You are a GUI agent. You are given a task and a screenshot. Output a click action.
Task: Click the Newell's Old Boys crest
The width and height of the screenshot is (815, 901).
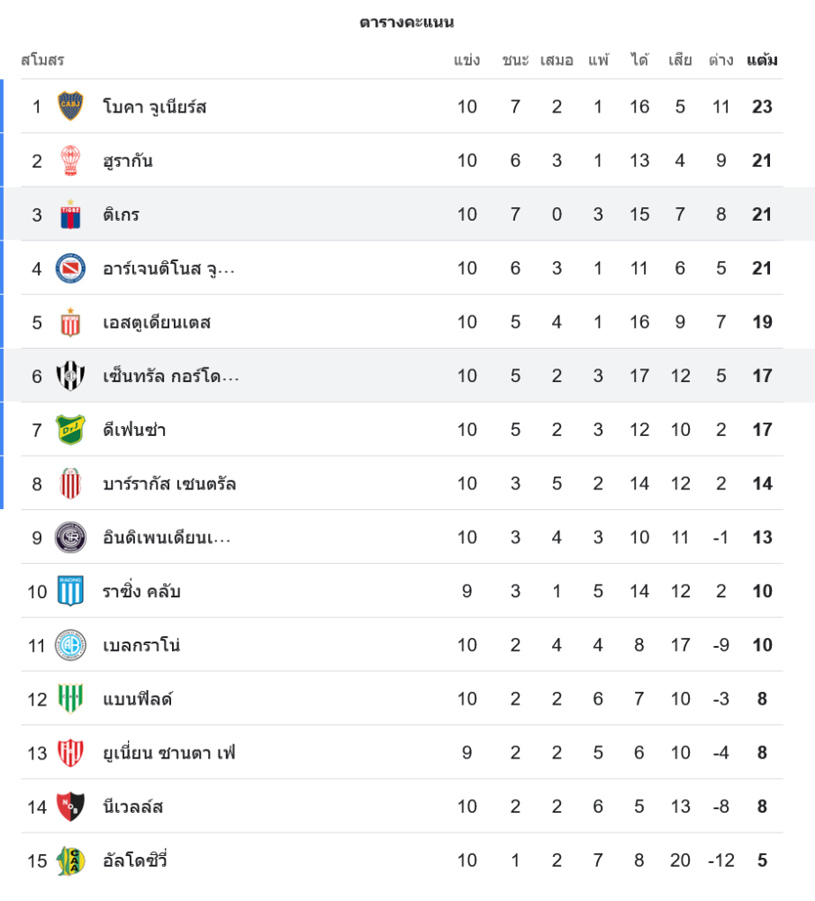point(70,806)
